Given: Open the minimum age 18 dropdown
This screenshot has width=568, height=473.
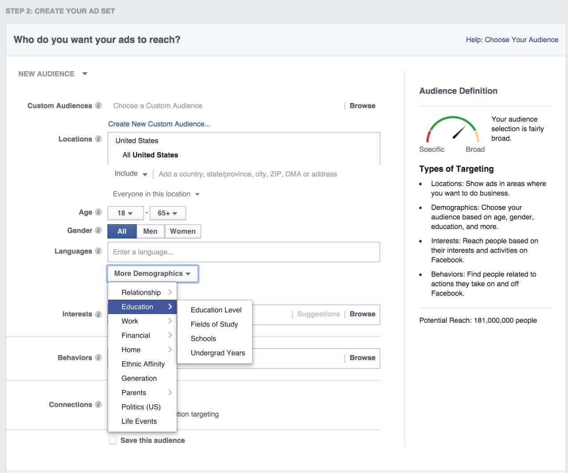Looking at the screenshot, I should pos(125,213).
